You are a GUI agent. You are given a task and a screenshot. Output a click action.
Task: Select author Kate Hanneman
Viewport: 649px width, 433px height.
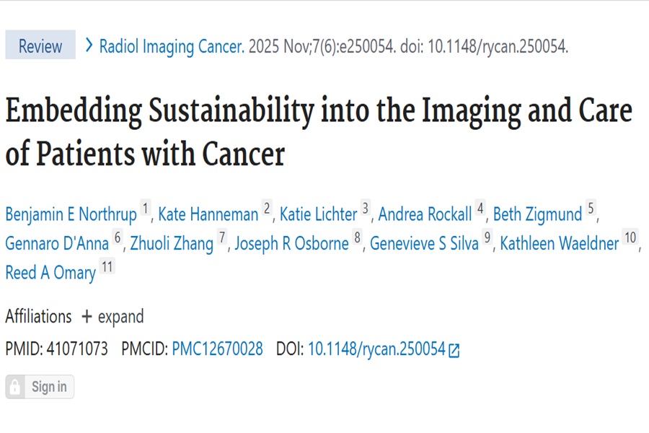(x=208, y=214)
